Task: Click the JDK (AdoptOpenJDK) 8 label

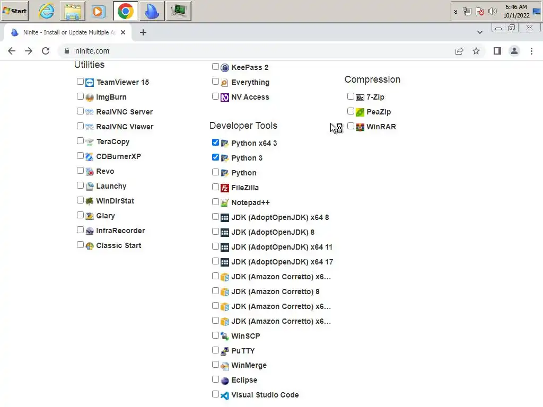Action: point(273,232)
